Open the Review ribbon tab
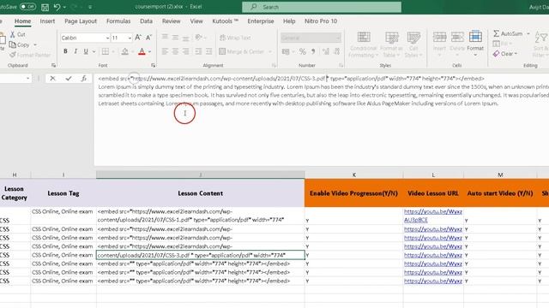This screenshot has height=308, width=549. click(171, 21)
